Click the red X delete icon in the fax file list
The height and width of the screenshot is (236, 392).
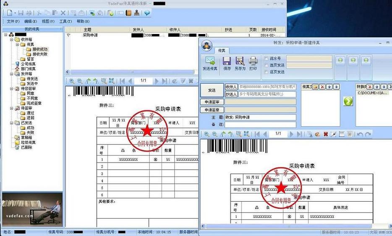point(322,87)
